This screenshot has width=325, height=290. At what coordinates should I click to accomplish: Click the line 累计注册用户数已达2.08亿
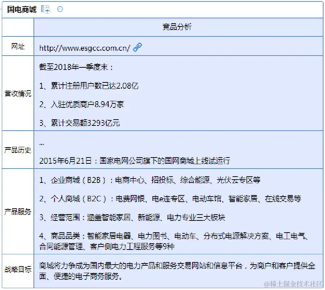click(x=89, y=86)
